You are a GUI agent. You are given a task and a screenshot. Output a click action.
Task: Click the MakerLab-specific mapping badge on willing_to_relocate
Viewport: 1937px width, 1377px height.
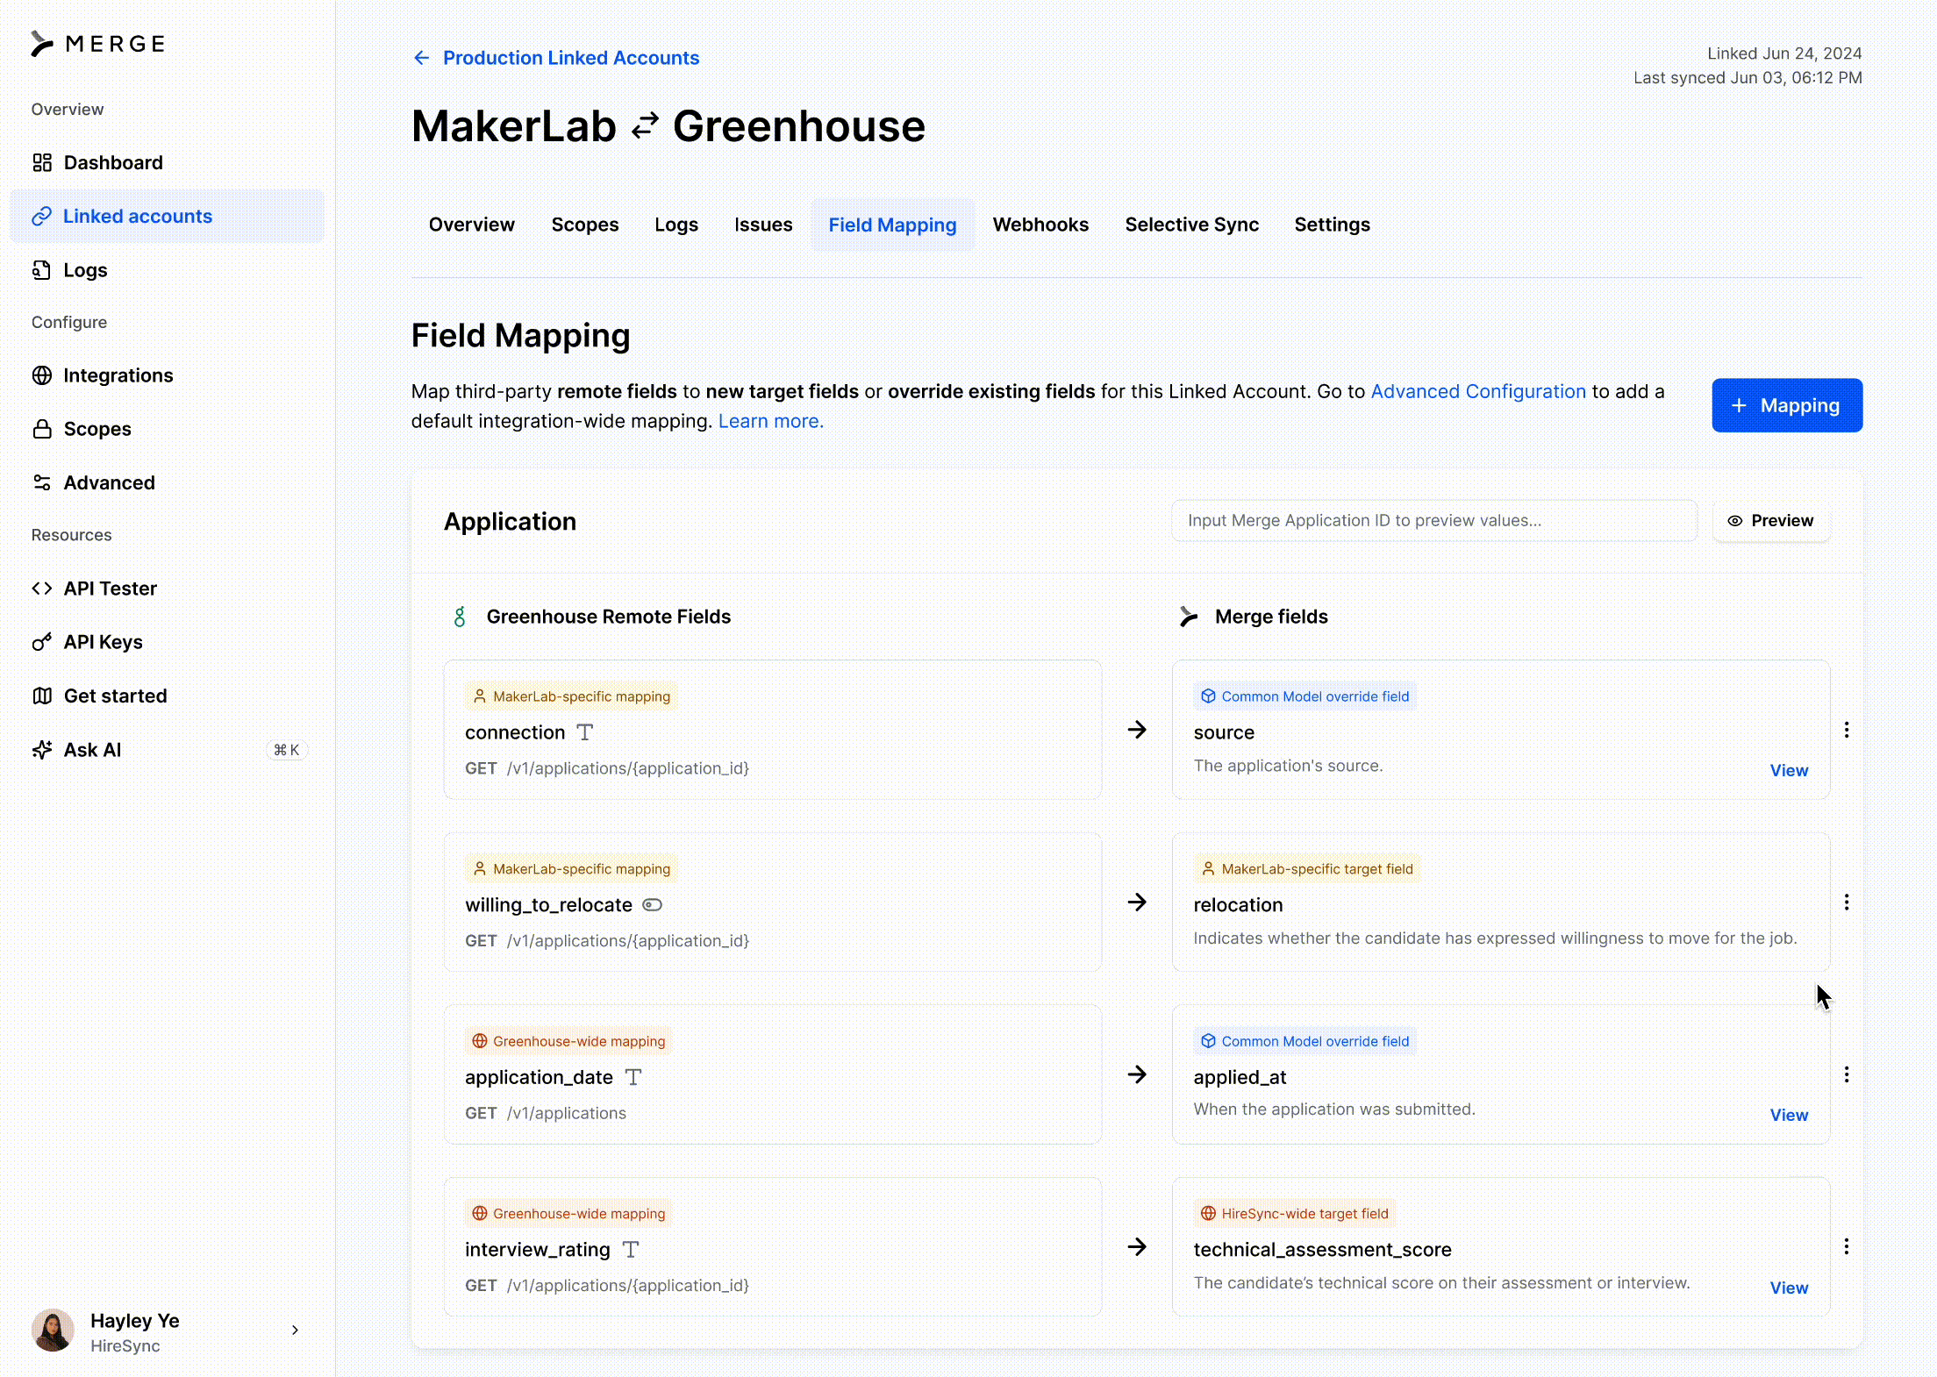(571, 869)
